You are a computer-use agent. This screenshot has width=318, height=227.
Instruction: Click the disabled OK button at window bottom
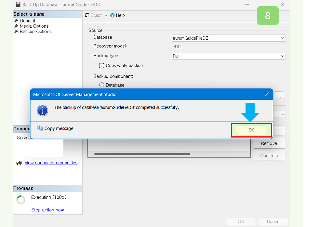241,221
